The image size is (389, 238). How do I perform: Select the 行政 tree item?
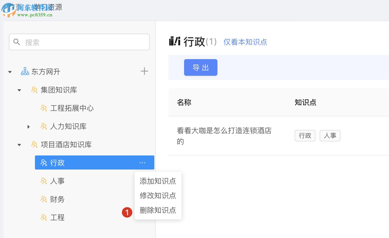[x=95, y=162]
